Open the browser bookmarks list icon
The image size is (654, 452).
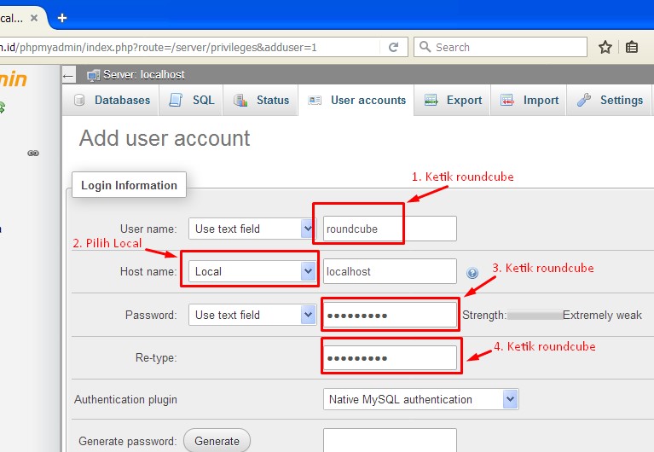[631, 48]
